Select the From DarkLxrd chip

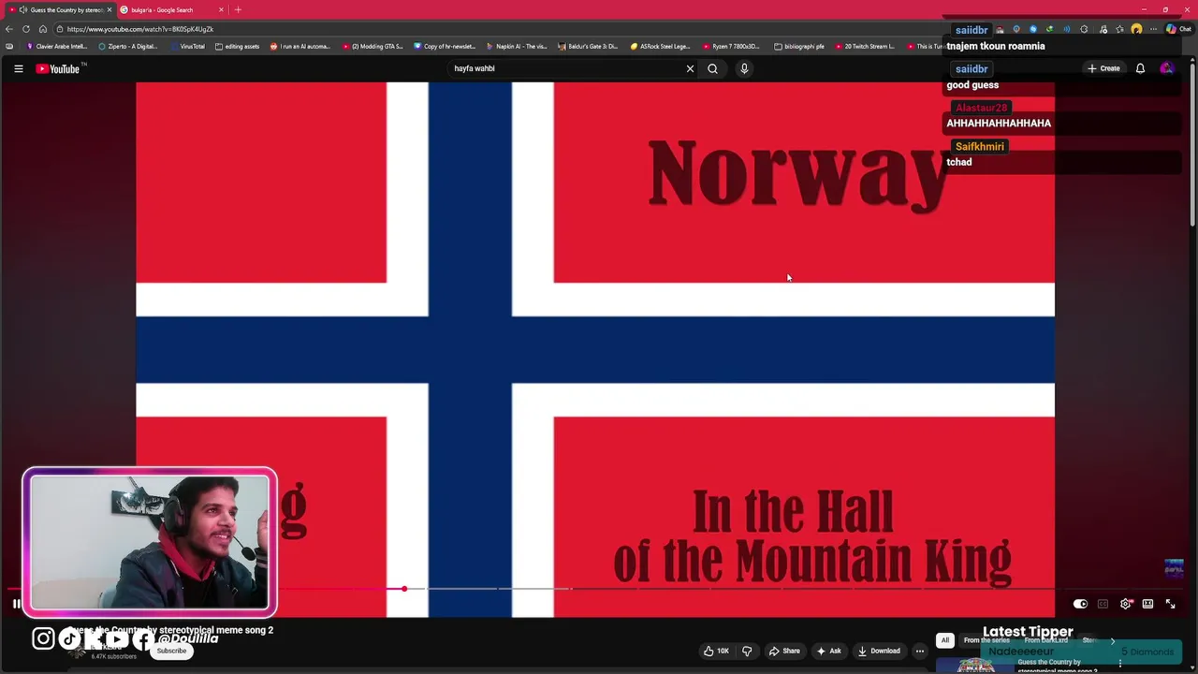click(x=1046, y=640)
